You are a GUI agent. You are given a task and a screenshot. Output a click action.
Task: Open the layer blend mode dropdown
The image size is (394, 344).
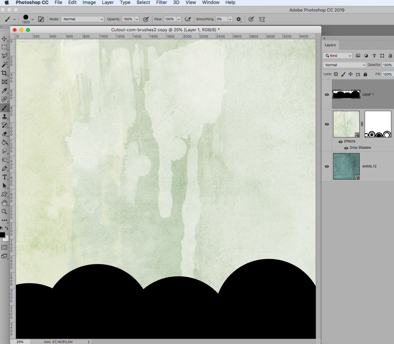[x=344, y=65]
